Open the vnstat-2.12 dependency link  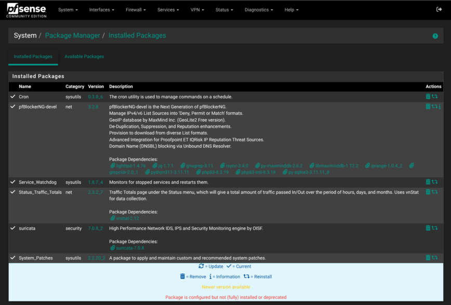pos(125,218)
